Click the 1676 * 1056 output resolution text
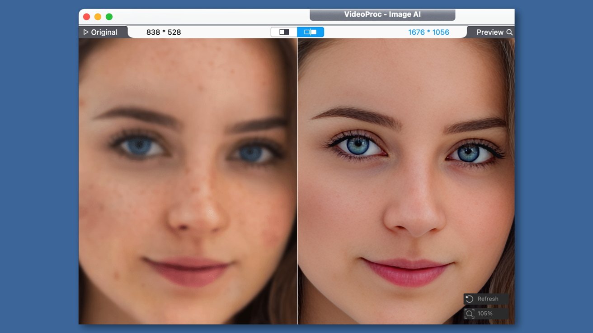The height and width of the screenshot is (333, 593). tap(428, 32)
